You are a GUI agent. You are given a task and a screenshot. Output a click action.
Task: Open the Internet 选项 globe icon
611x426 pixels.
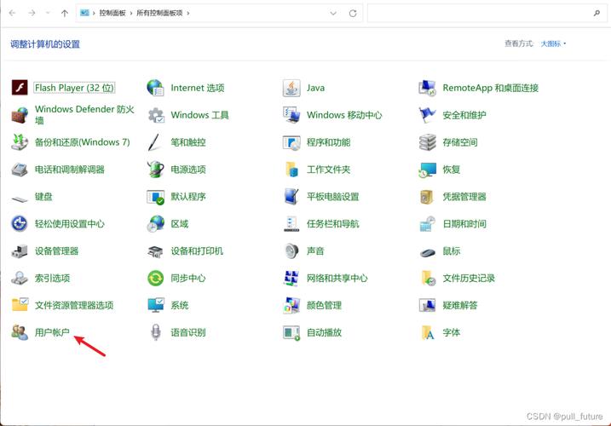point(155,88)
